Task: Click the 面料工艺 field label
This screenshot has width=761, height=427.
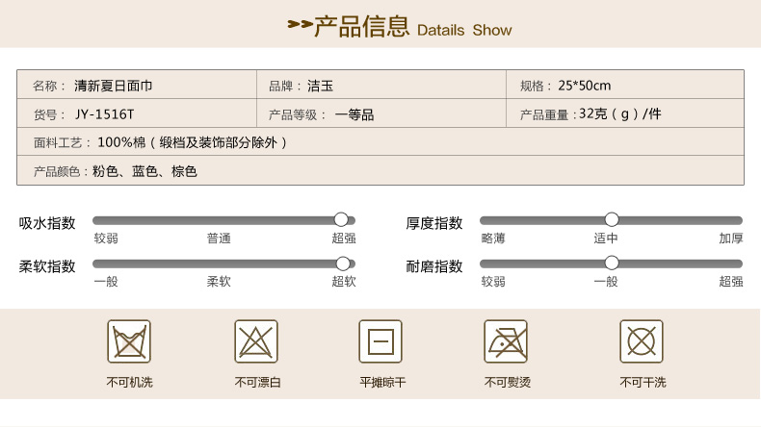Action: tap(62, 143)
